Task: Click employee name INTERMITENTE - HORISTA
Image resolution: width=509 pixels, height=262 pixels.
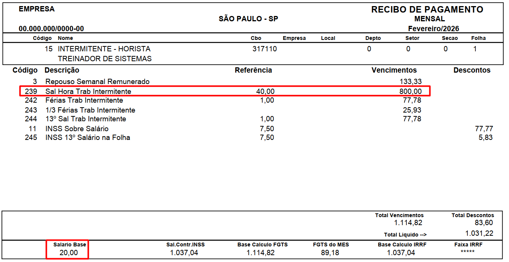Action: pos(104,49)
